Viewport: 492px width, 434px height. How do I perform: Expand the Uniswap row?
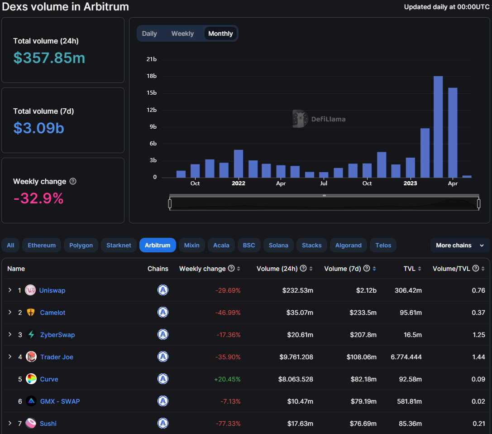click(x=10, y=290)
